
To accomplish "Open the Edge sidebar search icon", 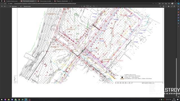I will point(178,6).
